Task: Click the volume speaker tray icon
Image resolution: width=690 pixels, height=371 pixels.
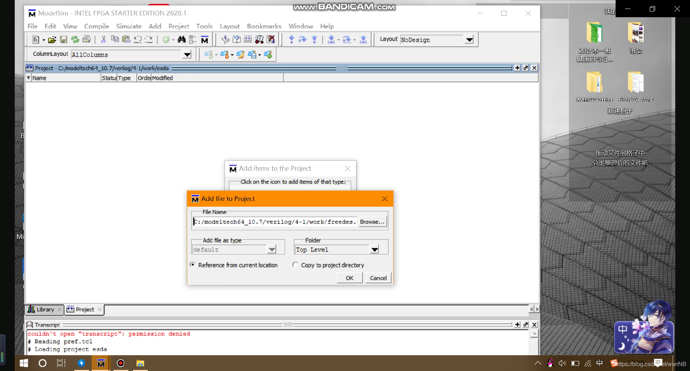Action: tap(562, 363)
